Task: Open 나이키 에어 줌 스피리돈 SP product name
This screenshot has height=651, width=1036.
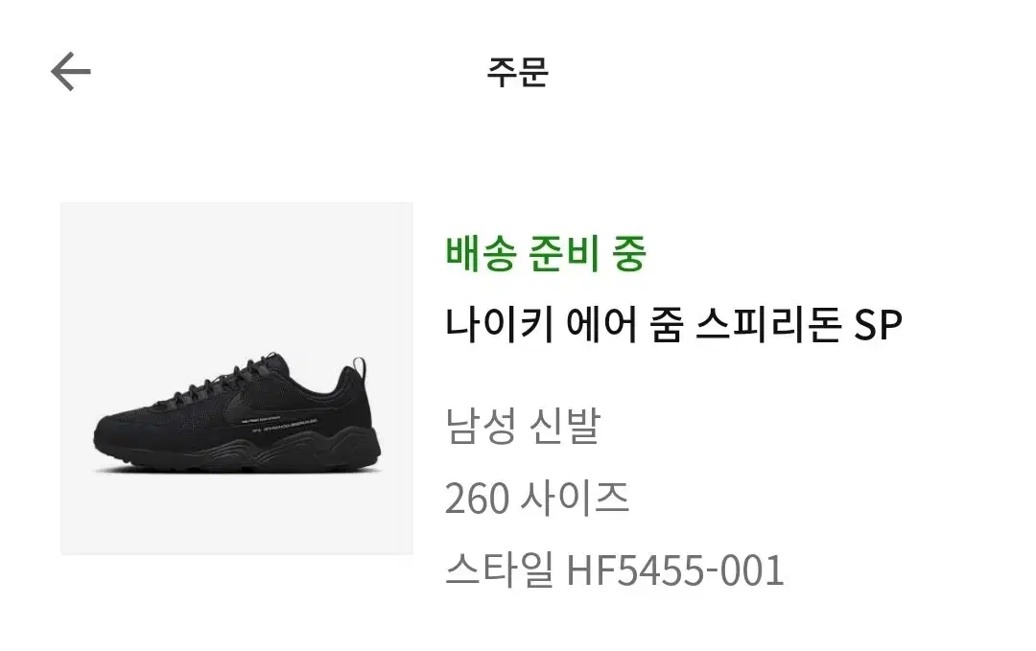Action: (x=673, y=324)
